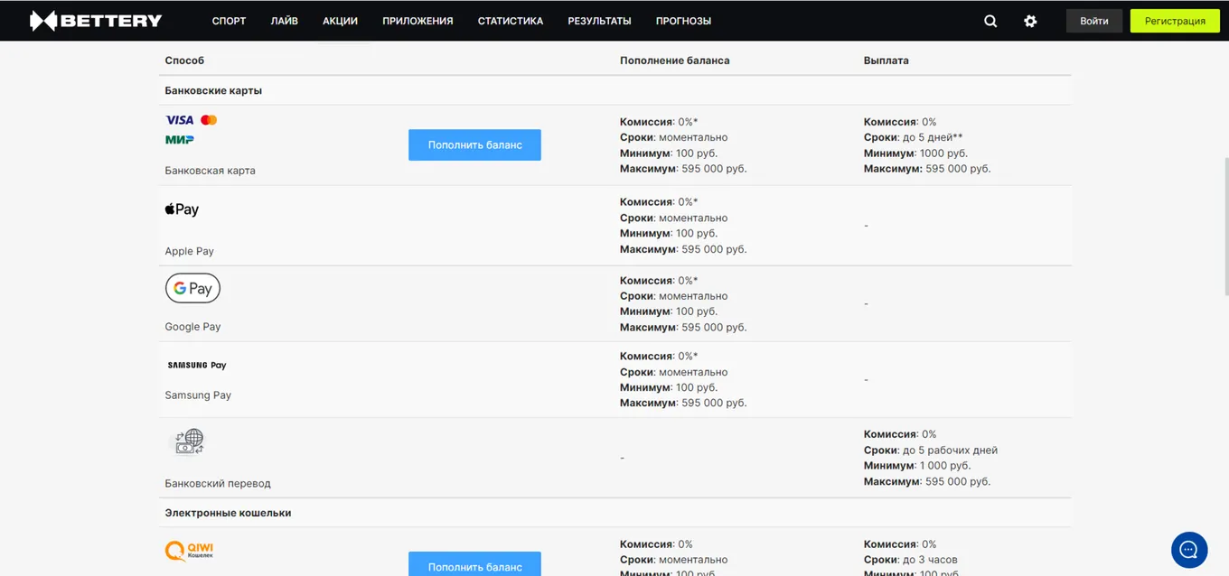The image size is (1229, 576).
Task: Click the МИР card logo
Action: pos(180,139)
